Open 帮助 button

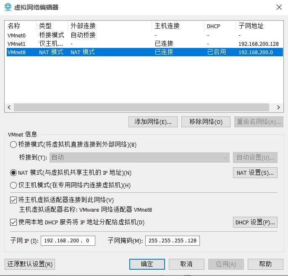265,264
